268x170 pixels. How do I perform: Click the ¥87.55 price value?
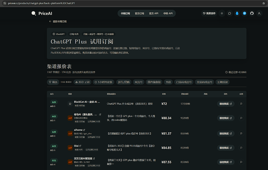166,162
